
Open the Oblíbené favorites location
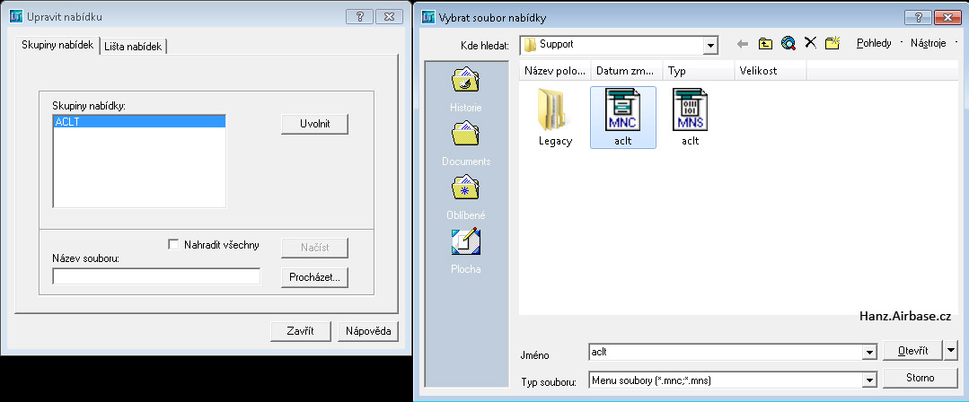(466, 198)
